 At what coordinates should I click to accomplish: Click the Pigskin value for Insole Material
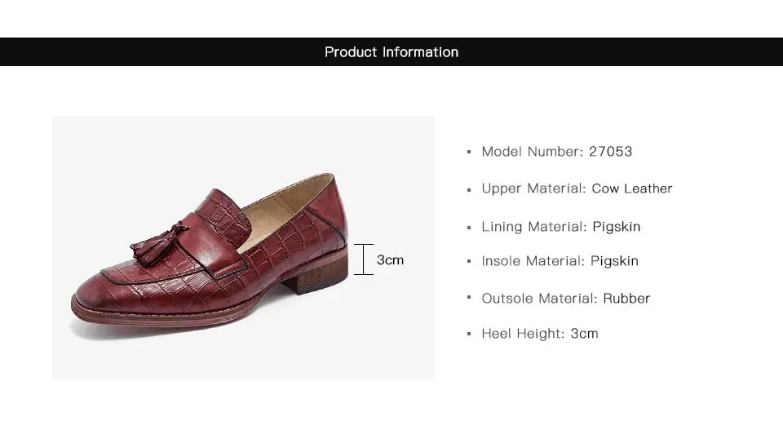[x=614, y=261]
